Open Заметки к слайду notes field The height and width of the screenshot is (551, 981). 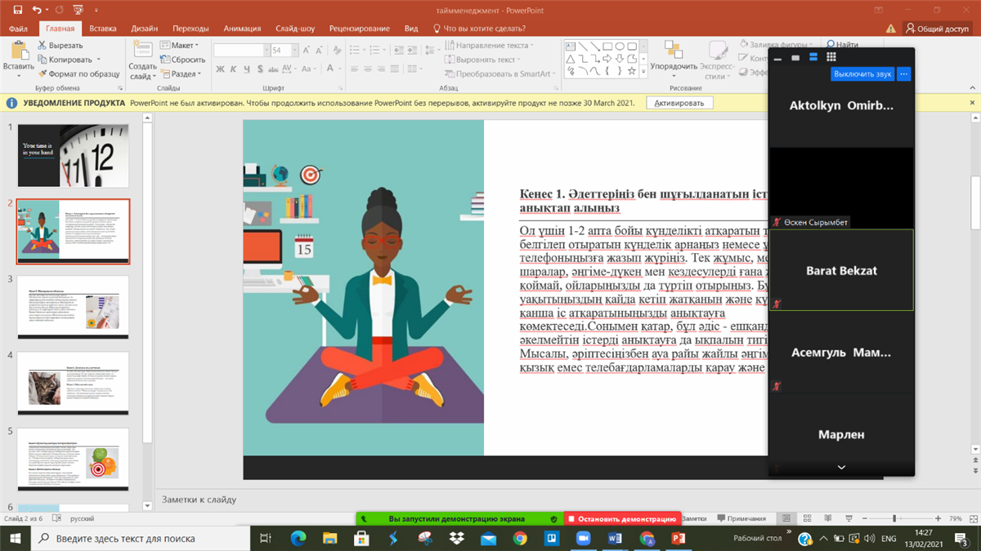point(199,500)
